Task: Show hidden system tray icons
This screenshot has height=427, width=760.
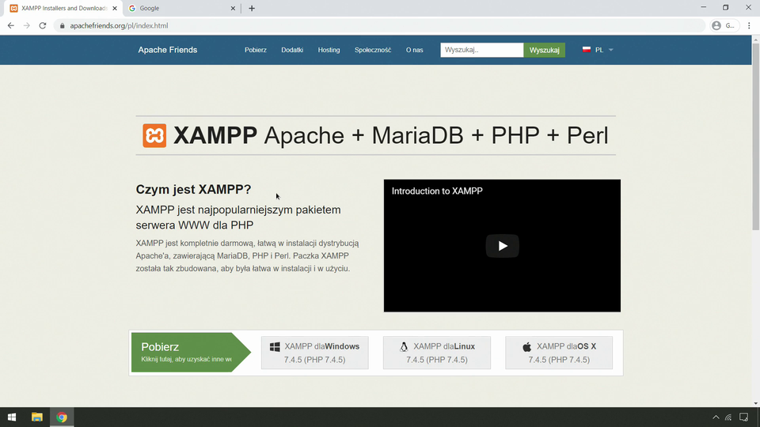Action: [716, 417]
